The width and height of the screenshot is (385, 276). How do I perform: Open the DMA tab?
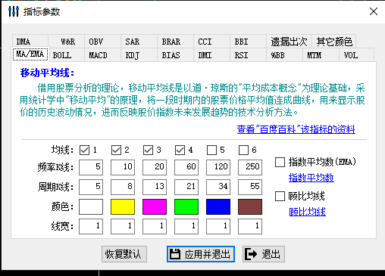(x=30, y=42)
